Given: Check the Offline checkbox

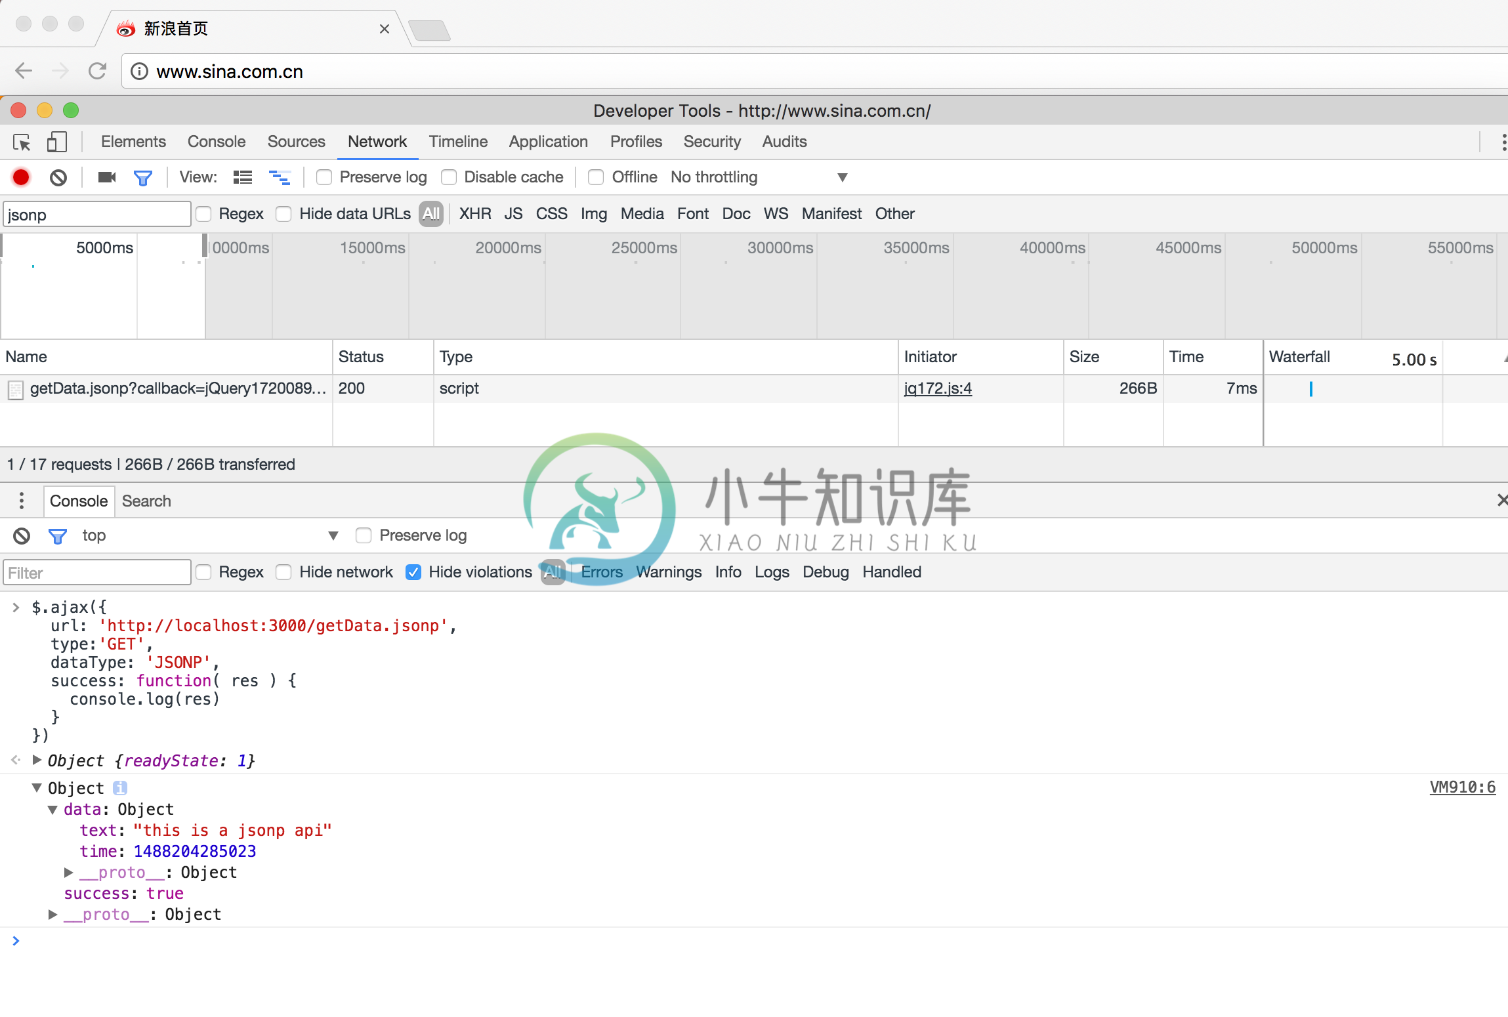Looking at the screenshot, I should [596, 177].
